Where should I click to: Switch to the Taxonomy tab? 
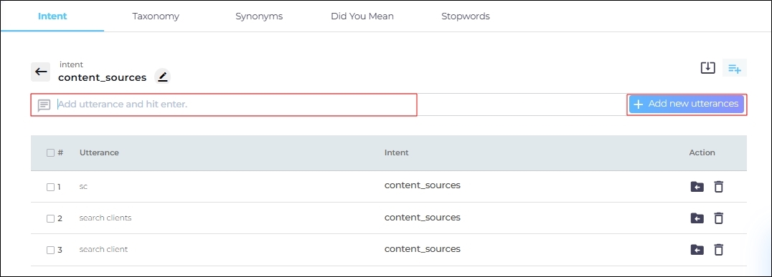click(156, 16)
